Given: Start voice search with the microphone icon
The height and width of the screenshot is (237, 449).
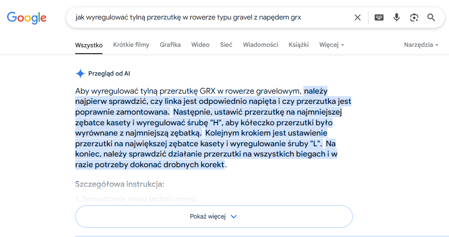Looking at the screenshot, I should (396, 18).
